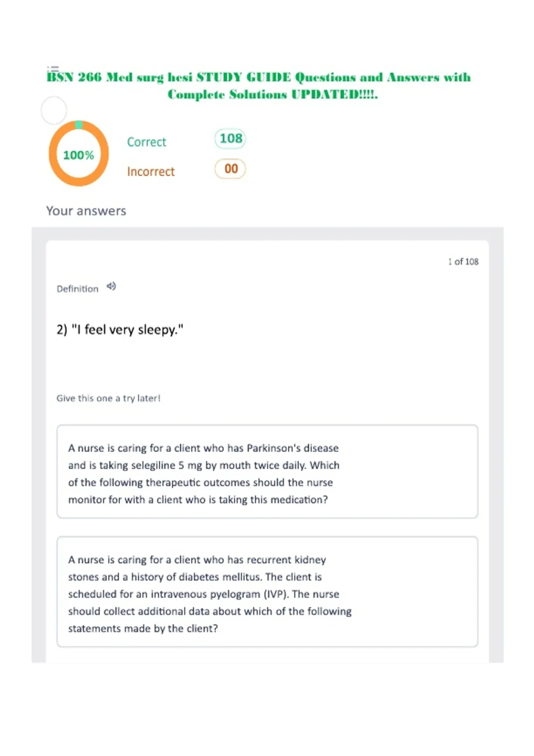The height and width of the screenshot is (756, 534).
Task: Click the 1 of 108 question counter
Action: tap(463, 261)
